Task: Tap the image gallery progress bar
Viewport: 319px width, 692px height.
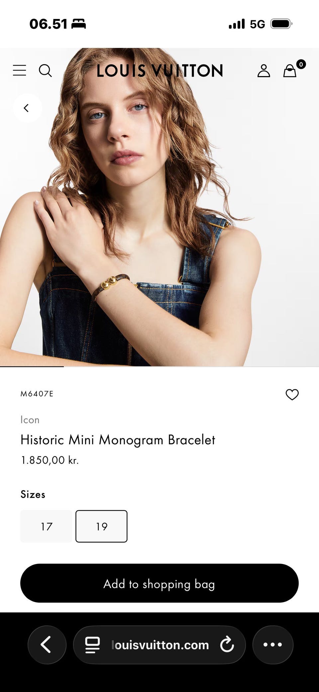Action: [159, 366]
